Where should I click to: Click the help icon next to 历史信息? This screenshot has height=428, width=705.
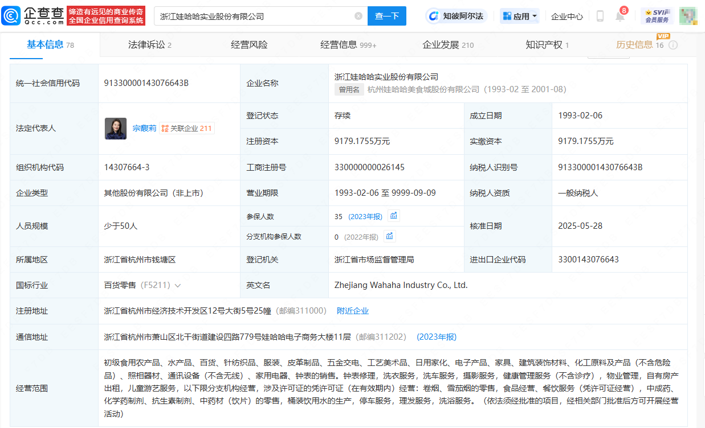673,45
